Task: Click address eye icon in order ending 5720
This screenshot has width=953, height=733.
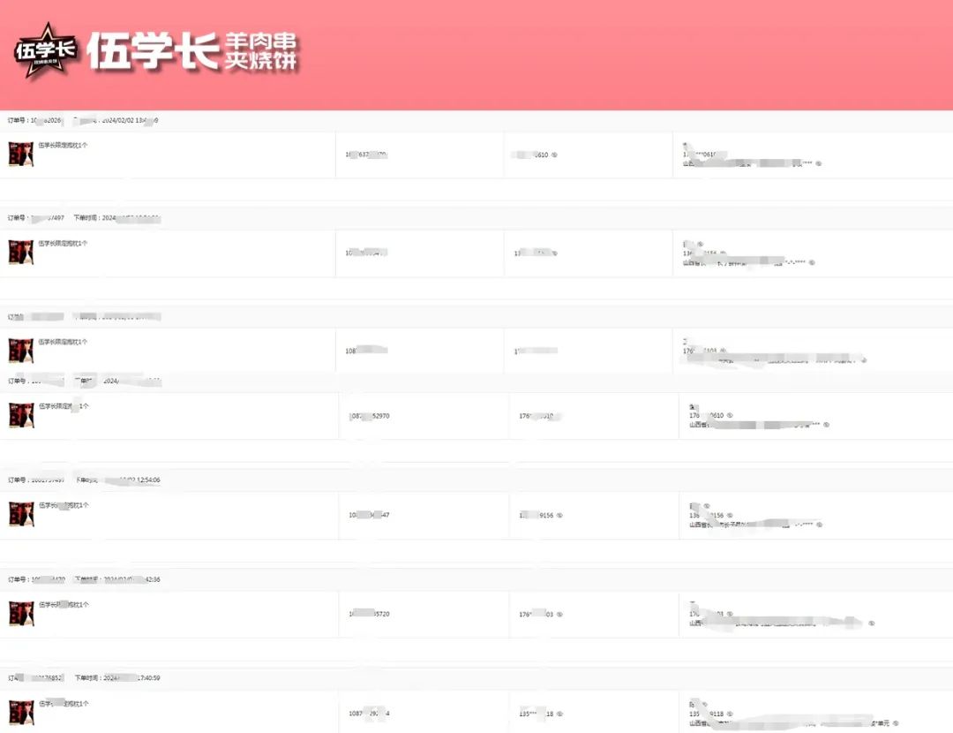Action: pos(871,623)
